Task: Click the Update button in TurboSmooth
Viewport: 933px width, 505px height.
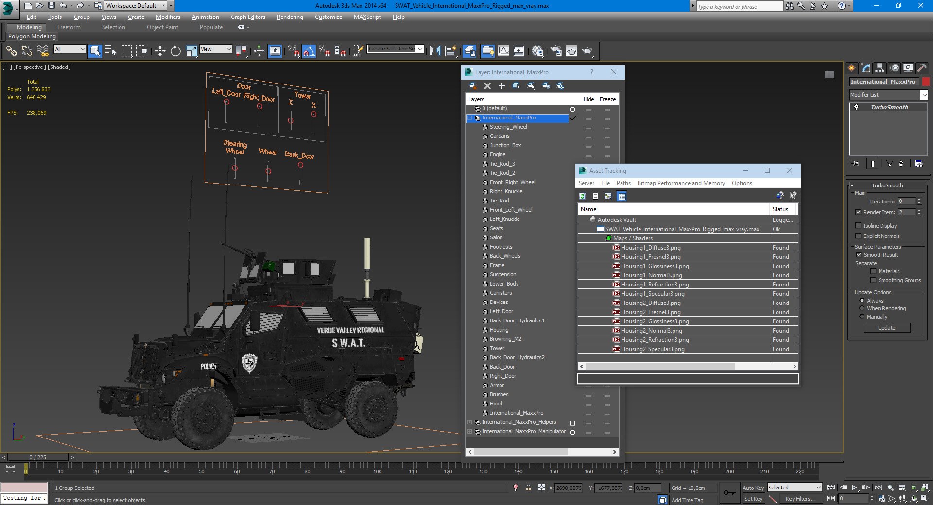Action: 886,328
